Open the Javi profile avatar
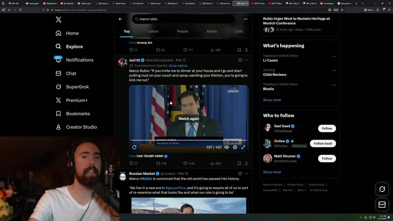Screen dimensions: 393x221 coord(123,62)
